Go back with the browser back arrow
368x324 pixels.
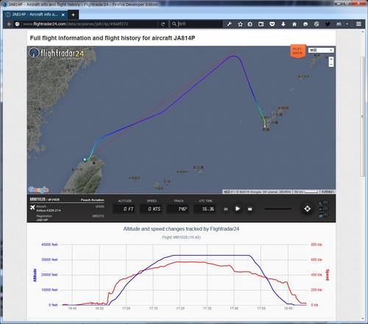[9, 24]
